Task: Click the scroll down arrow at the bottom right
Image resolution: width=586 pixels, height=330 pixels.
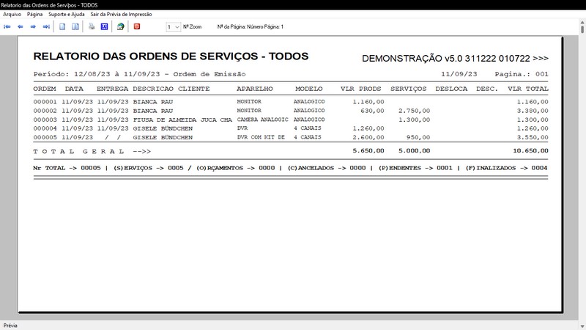Action: [582, 326]
